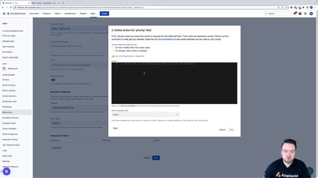Open the API documentation link below the editor

tap(128, 106)
